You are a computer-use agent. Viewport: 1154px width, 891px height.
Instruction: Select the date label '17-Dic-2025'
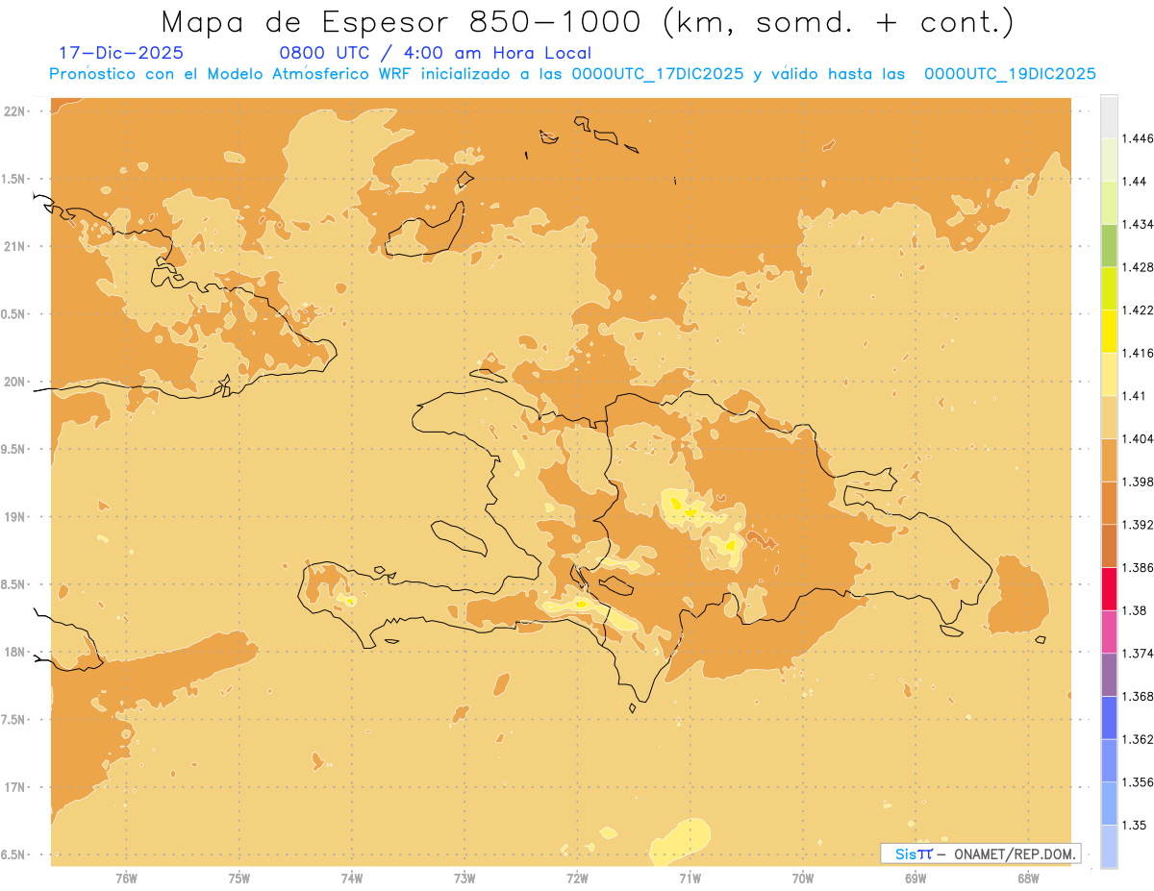pyautogui.click(x=121, y=54)
